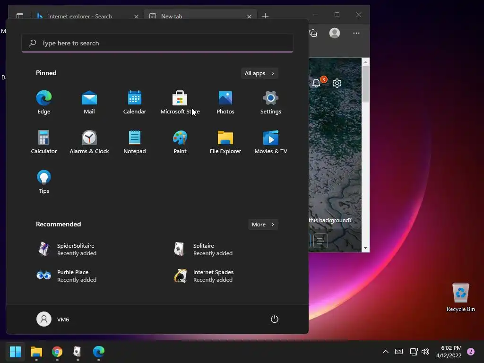Open notification center badge
484x363 pixels.
(x=471, y=351)
